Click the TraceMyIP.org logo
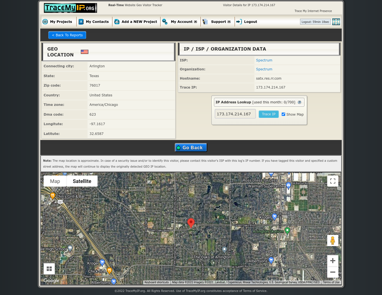The height and width of the screenshot is (295, 382). pos(70,8)
